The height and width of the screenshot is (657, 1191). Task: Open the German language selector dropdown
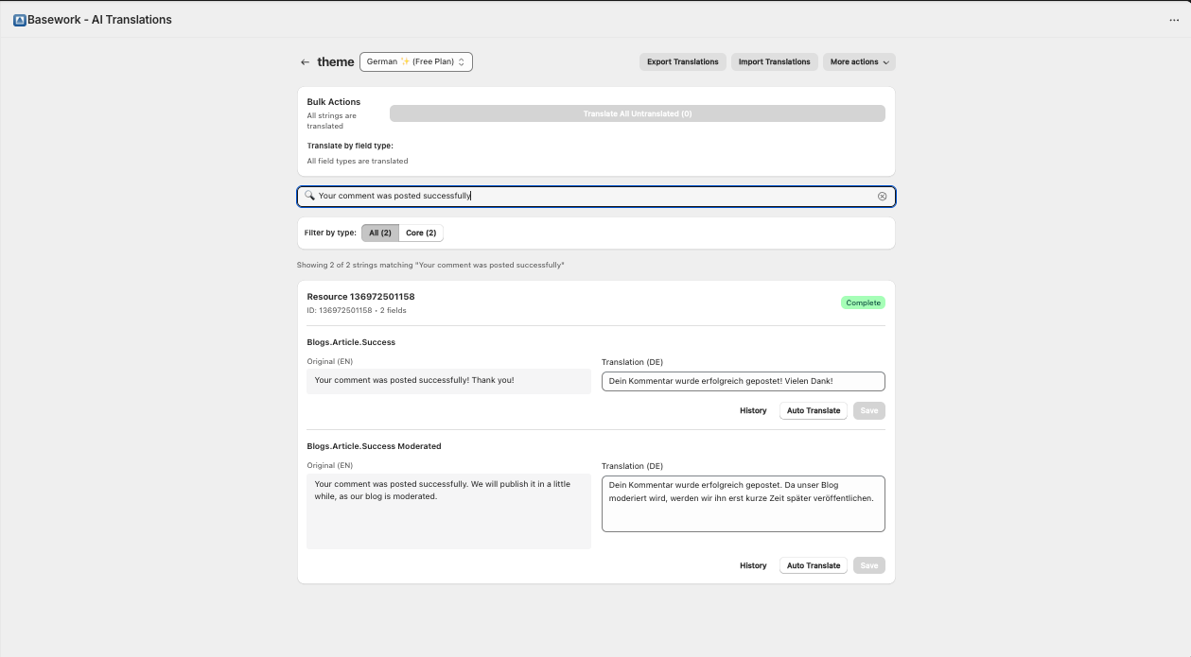pos(415,62)
